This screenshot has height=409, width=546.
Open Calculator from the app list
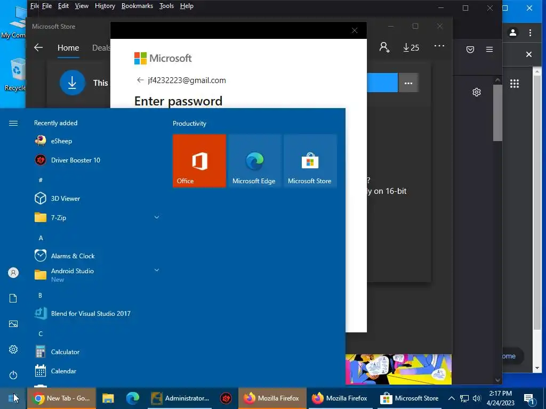click(x=97, y=351)
